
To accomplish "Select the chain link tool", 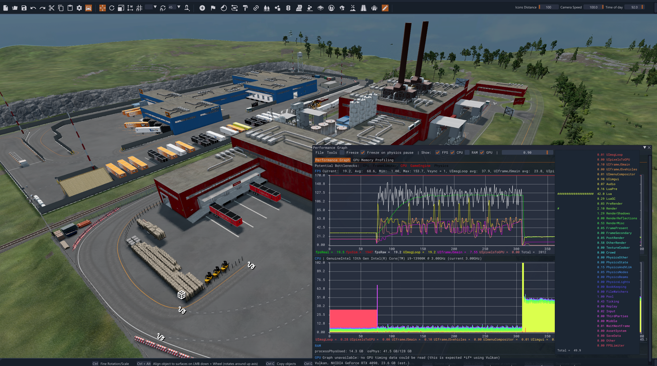I will tap(256, 8).
